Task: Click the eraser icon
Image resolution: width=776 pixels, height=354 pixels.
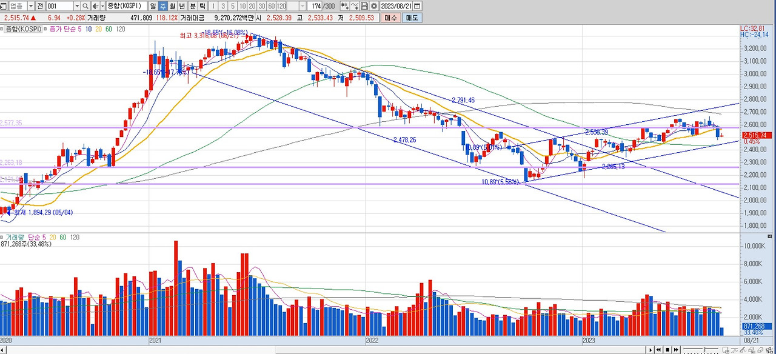Action: [x=760, y=350]
